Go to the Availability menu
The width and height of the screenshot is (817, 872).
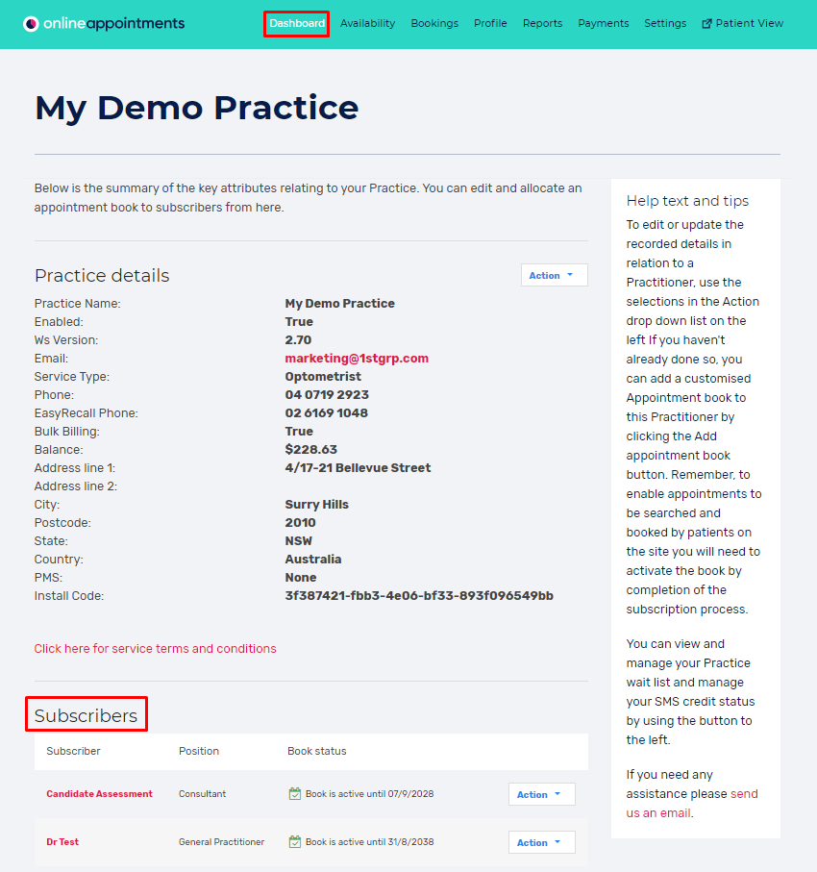pyautogui.click(x=367, y=24)
